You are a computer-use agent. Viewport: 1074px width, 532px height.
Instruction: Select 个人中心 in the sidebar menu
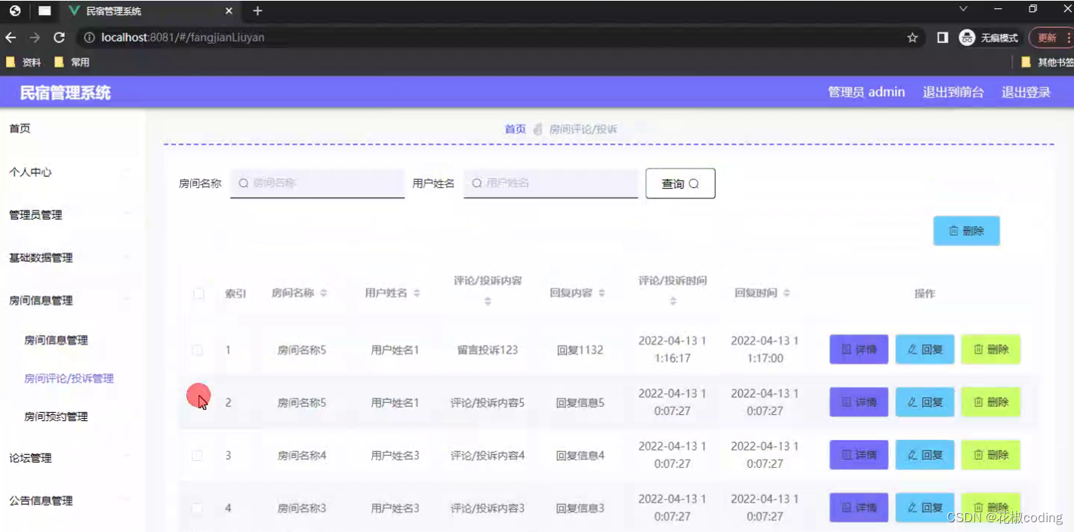pos(29,171)
